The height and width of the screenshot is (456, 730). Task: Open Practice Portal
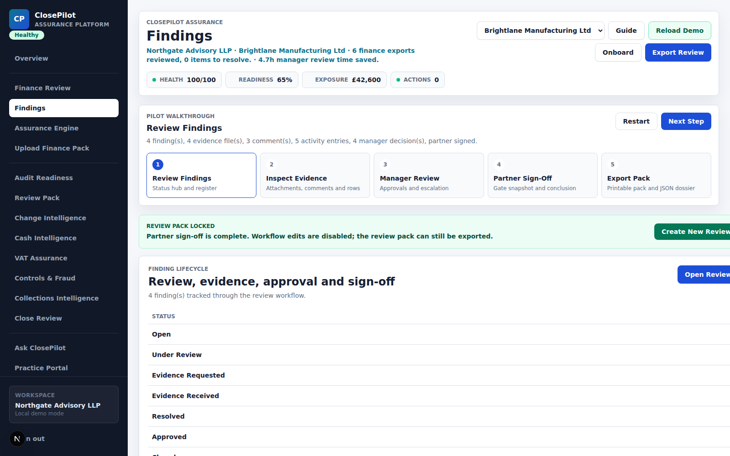point(64,368)
